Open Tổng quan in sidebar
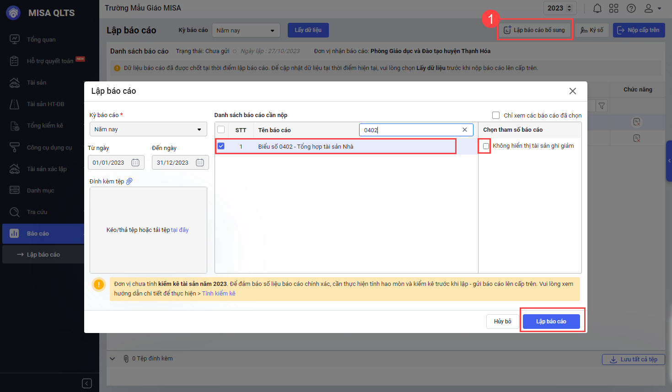The height and width of the screenshot is (392, 672). [41, 39]
